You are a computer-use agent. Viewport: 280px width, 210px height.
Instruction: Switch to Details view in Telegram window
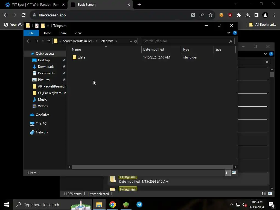(x=227, y=173)
